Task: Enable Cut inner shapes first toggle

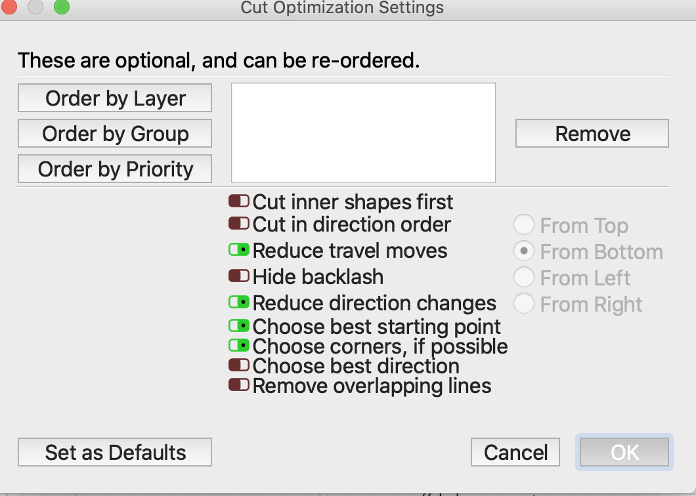Action: [239, 201]
